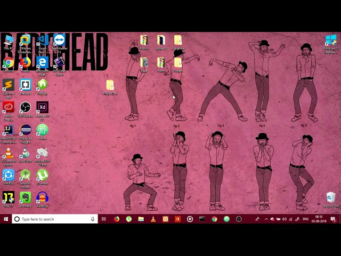Open Audacity desktop shortcut
The width and height of the screenshot is (341, 256).
point(42,200)
